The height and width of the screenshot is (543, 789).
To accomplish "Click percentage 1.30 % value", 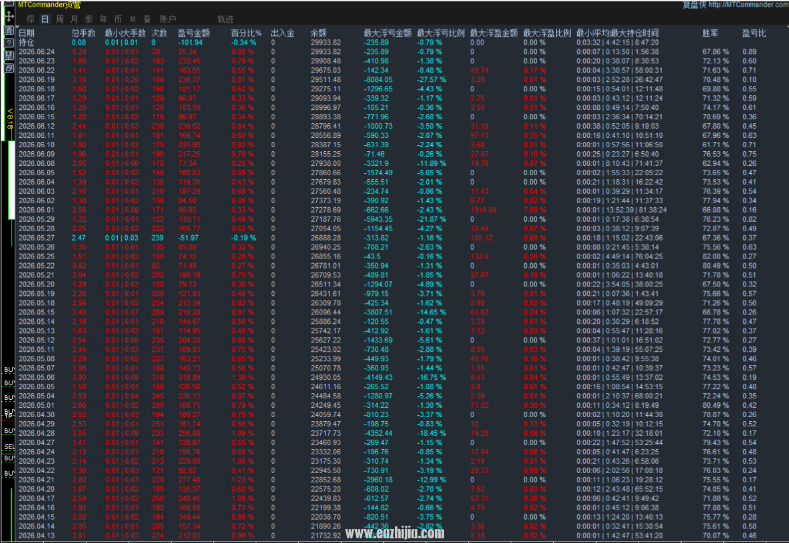I will tap(242, 377).
